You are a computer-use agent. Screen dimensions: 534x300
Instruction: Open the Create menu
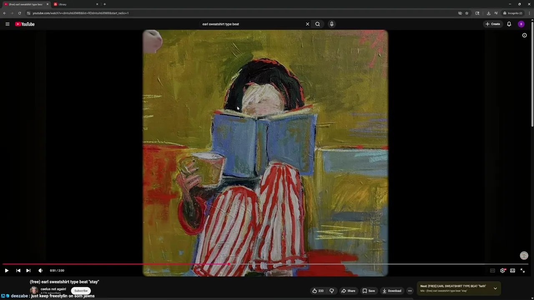point(493,24)
